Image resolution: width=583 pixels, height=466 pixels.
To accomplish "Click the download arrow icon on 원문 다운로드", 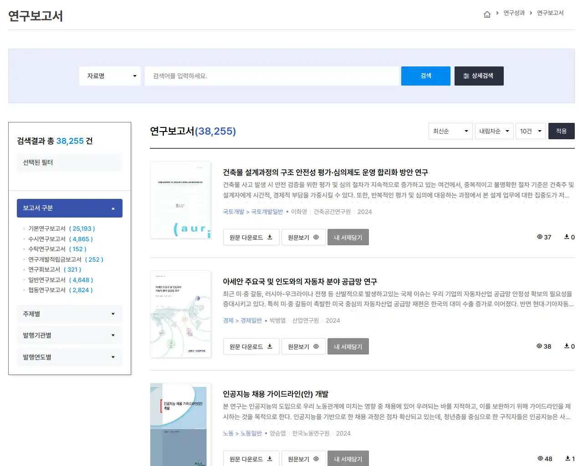I will coord(270,237).
